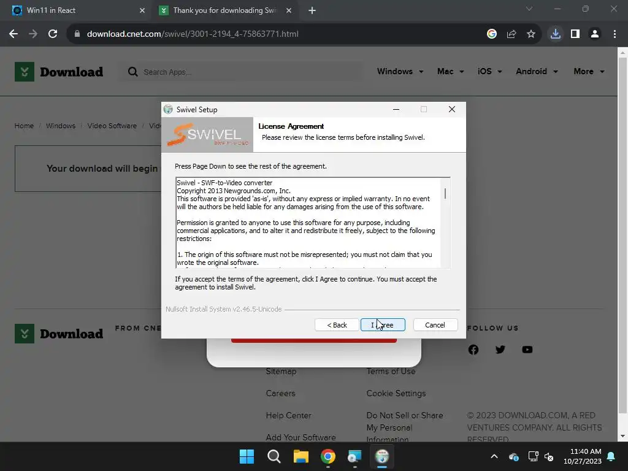Screen dimensions: 628x471
Task: Click the Swivel logo banner image
Action: coord(207,134)
